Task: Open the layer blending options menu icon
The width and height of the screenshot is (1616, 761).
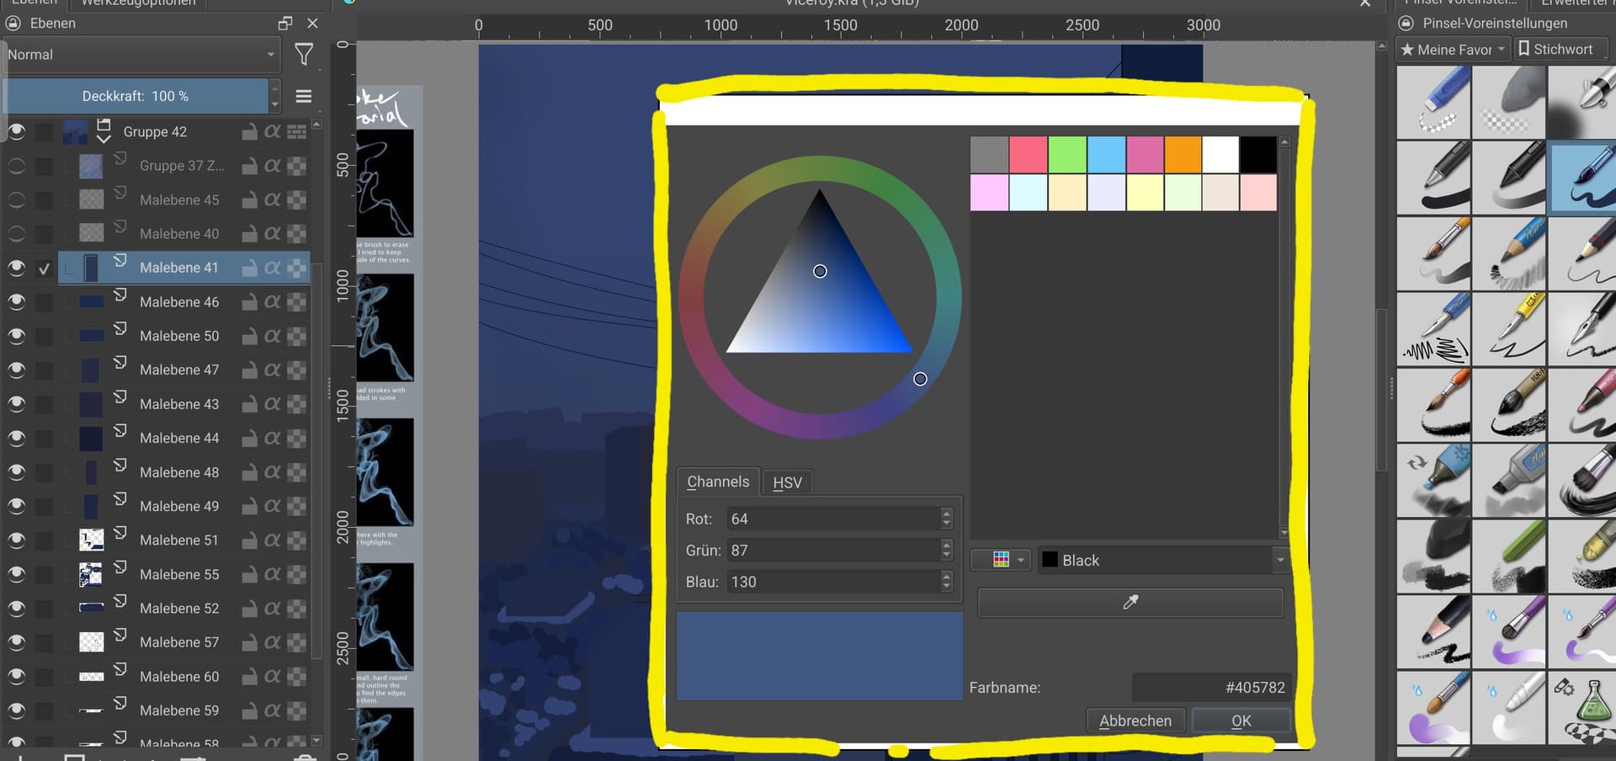Action: pyautogui.click(x=304, y=96)
